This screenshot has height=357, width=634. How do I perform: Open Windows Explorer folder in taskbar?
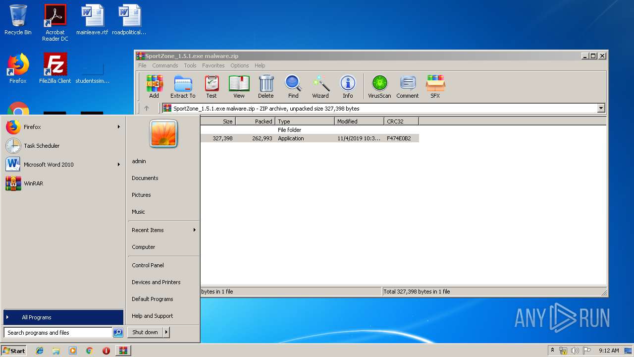pos(56,351)
